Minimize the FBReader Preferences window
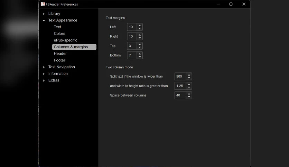The width and height of the screenshot is (289, 167). coord(218,4)
